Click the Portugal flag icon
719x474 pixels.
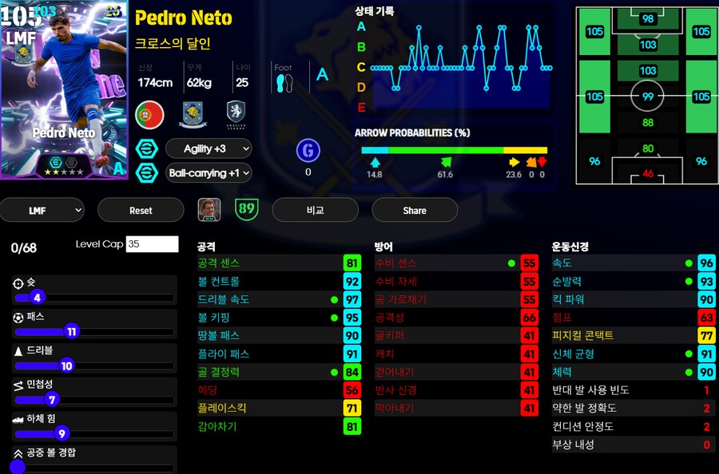pyautogui.click(x=149, y=114)
